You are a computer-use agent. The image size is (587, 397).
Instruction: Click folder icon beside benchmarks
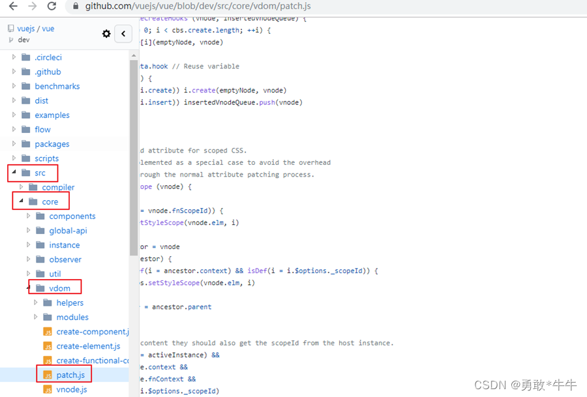pos(26,86)
